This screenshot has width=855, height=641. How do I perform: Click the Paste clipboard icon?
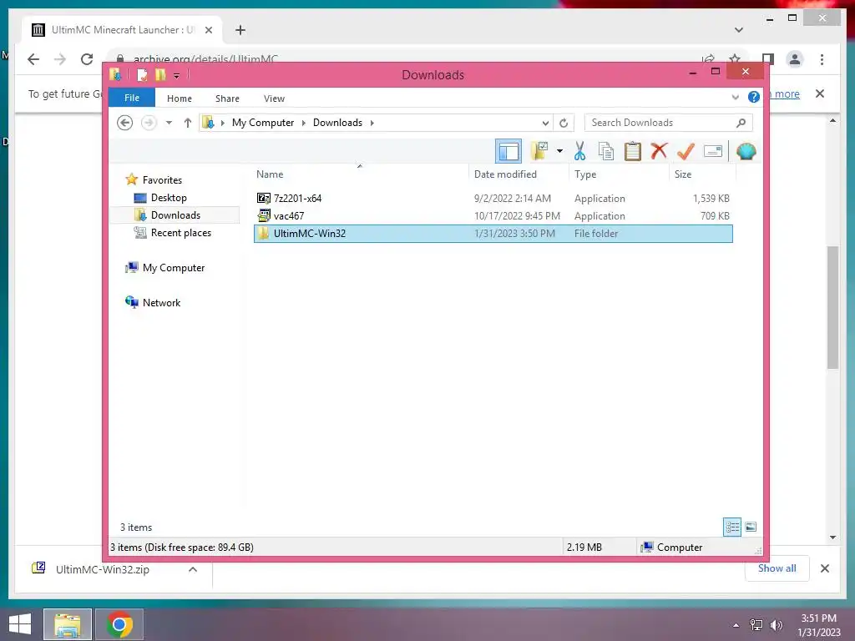pyautogui.click(x=633, y=151)
